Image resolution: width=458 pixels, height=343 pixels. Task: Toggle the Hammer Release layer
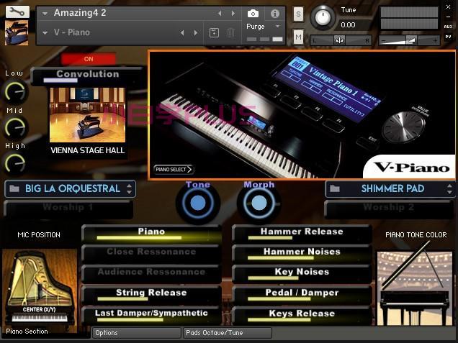[302, 234]
